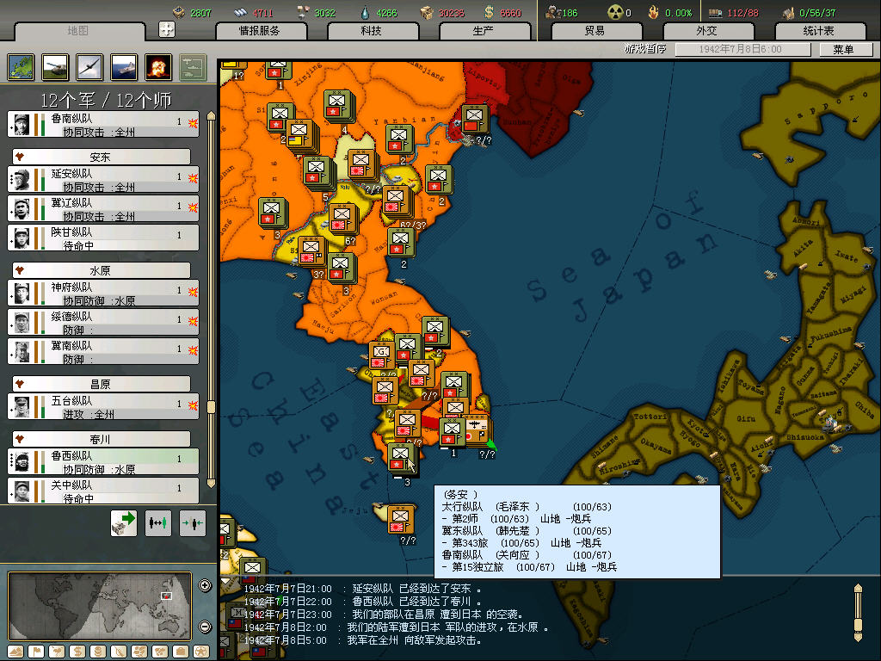Click the supply transfer green arrow icon
Viewport: 881px width, 661px height.
coord(124,522)
